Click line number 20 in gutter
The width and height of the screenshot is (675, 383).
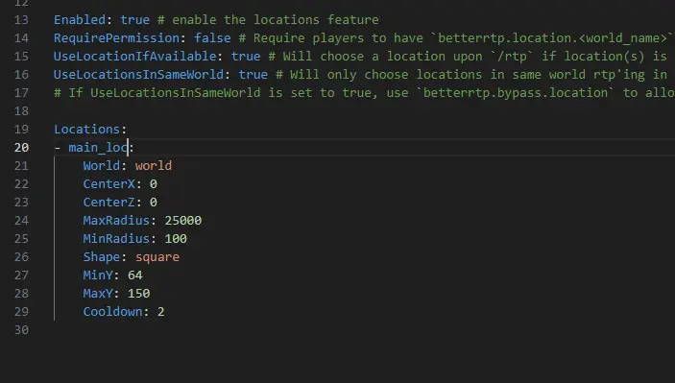(21, 148)
